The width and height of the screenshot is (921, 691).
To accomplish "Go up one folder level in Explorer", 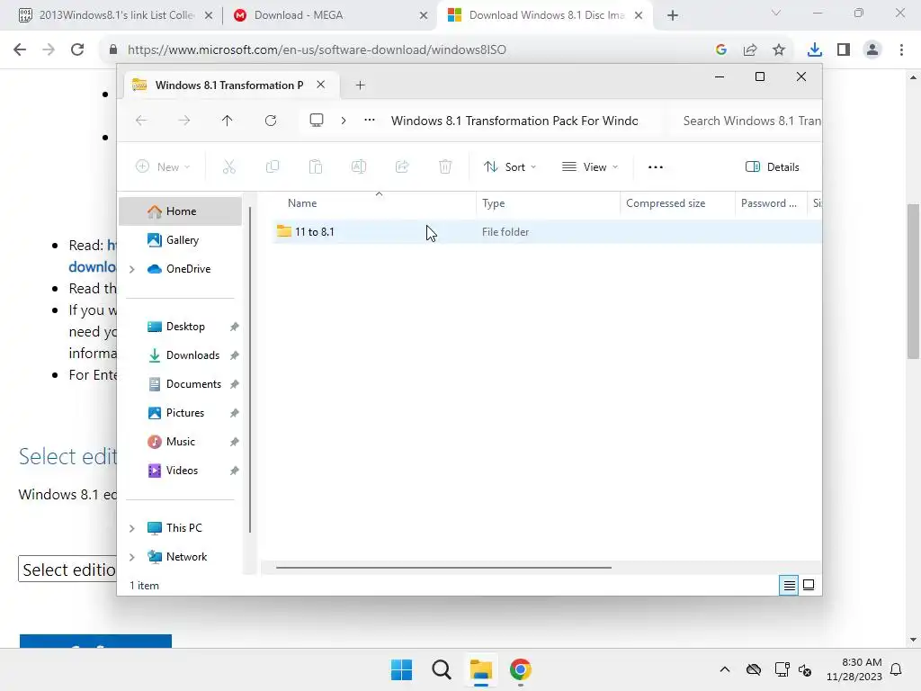I will pos(227,121).
